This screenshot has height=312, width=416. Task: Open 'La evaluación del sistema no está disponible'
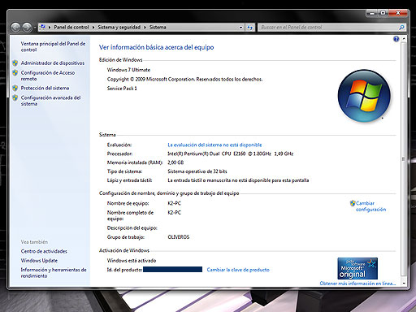(x=214, y=145)
